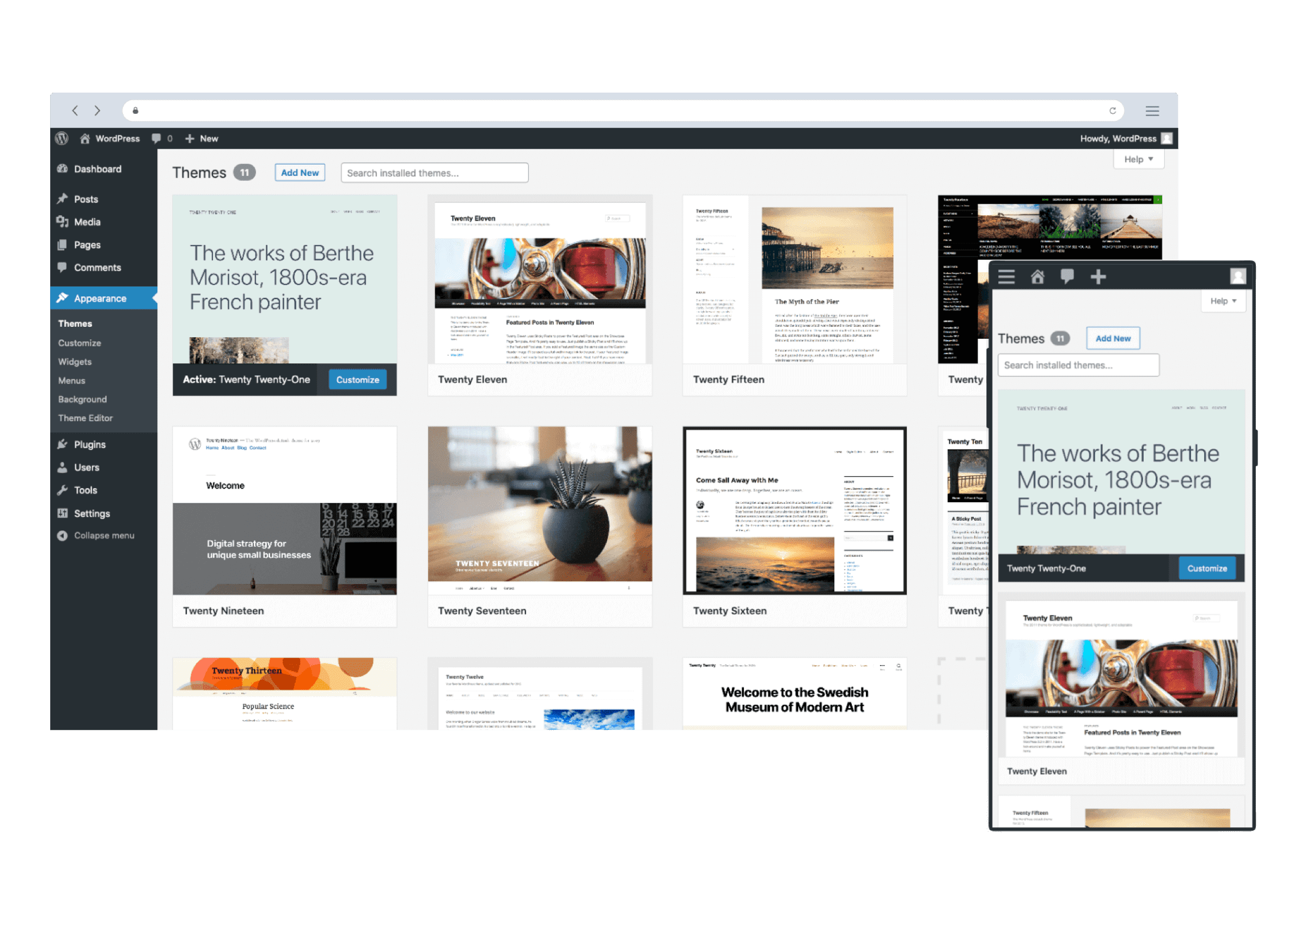The height and width of the screenshot is (926, 1307).
Task: Click the lock icon in the address bar
Action: point(136,111)
